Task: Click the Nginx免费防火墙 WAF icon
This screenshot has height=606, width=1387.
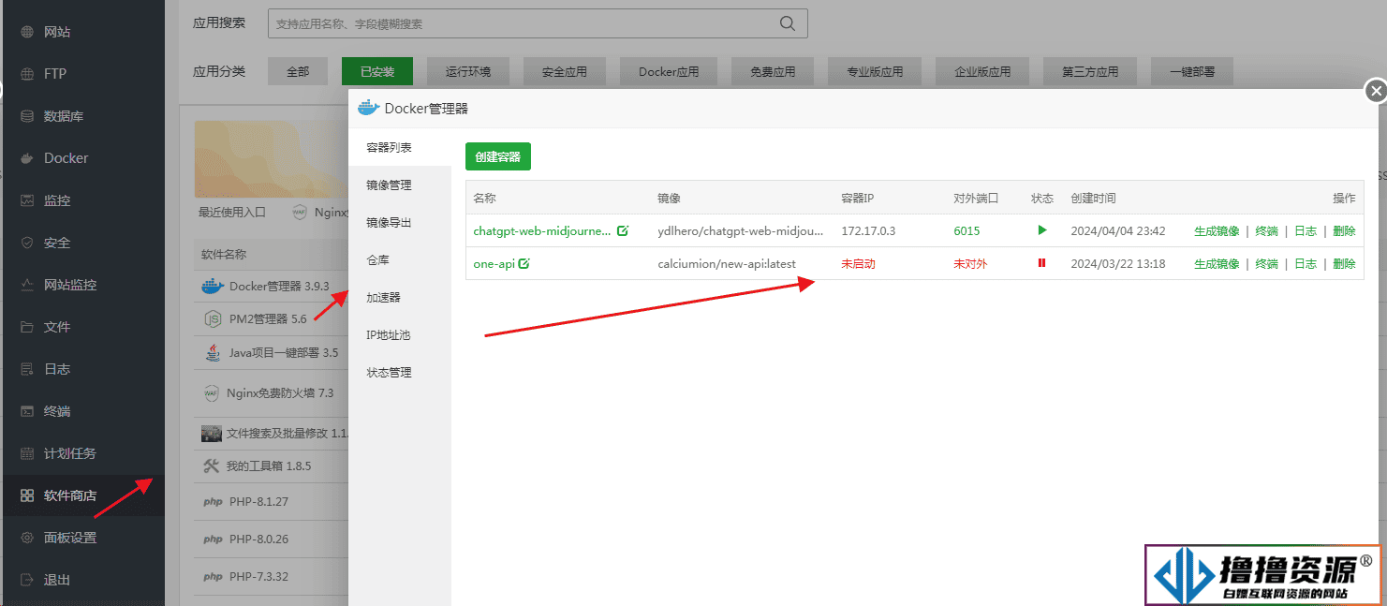Action: click(212, 393)
